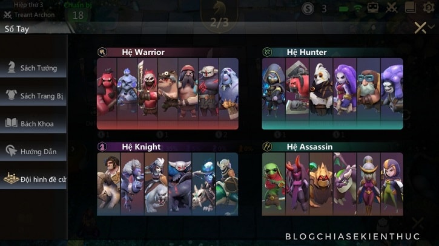
Task: Click the robot face icon in top bar
Action: coord(372,8)
